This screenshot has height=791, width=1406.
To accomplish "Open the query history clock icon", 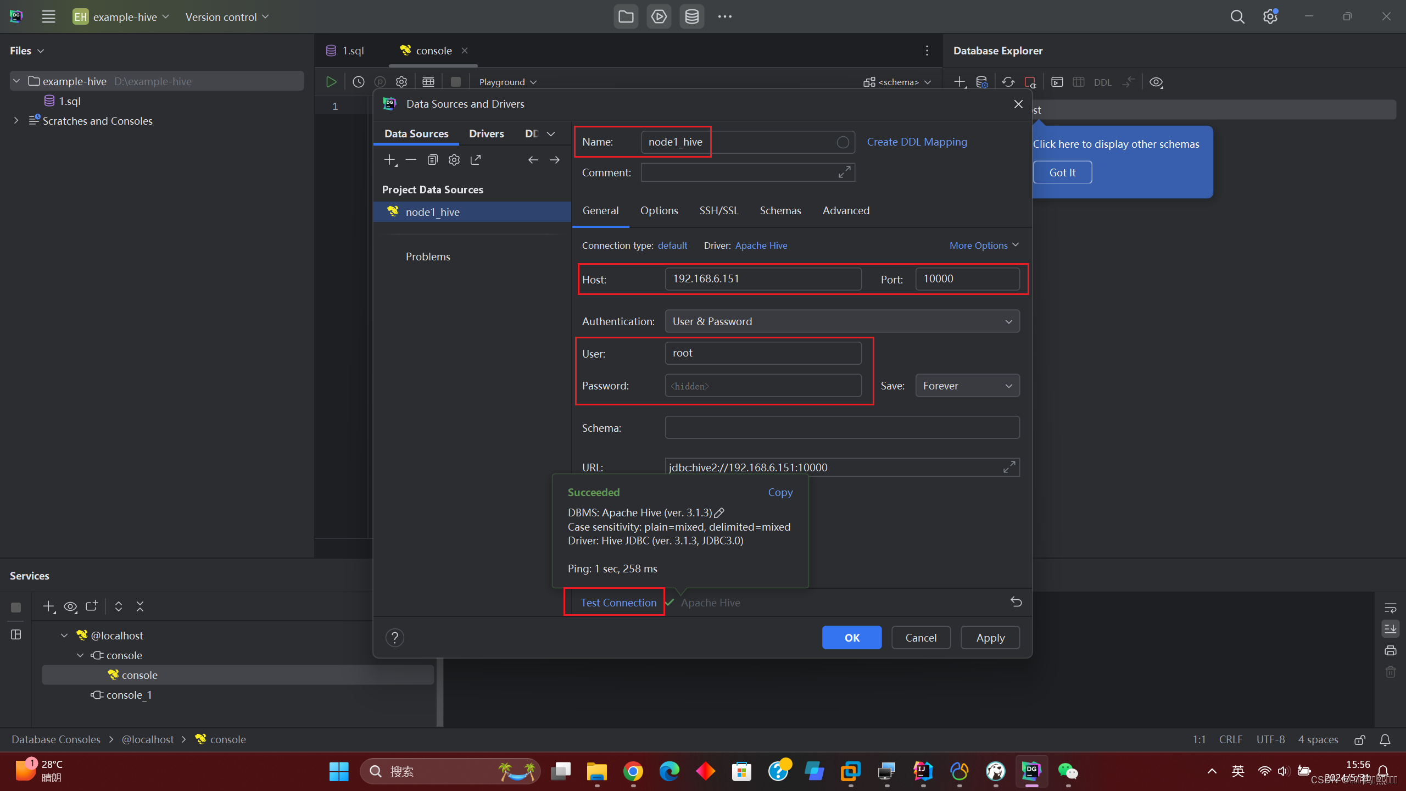I will tap(358, 82).
